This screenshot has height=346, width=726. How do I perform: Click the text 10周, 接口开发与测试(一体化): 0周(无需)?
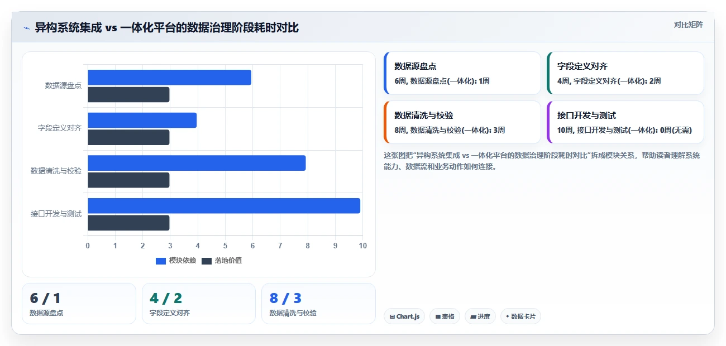[x=624, y=130]
